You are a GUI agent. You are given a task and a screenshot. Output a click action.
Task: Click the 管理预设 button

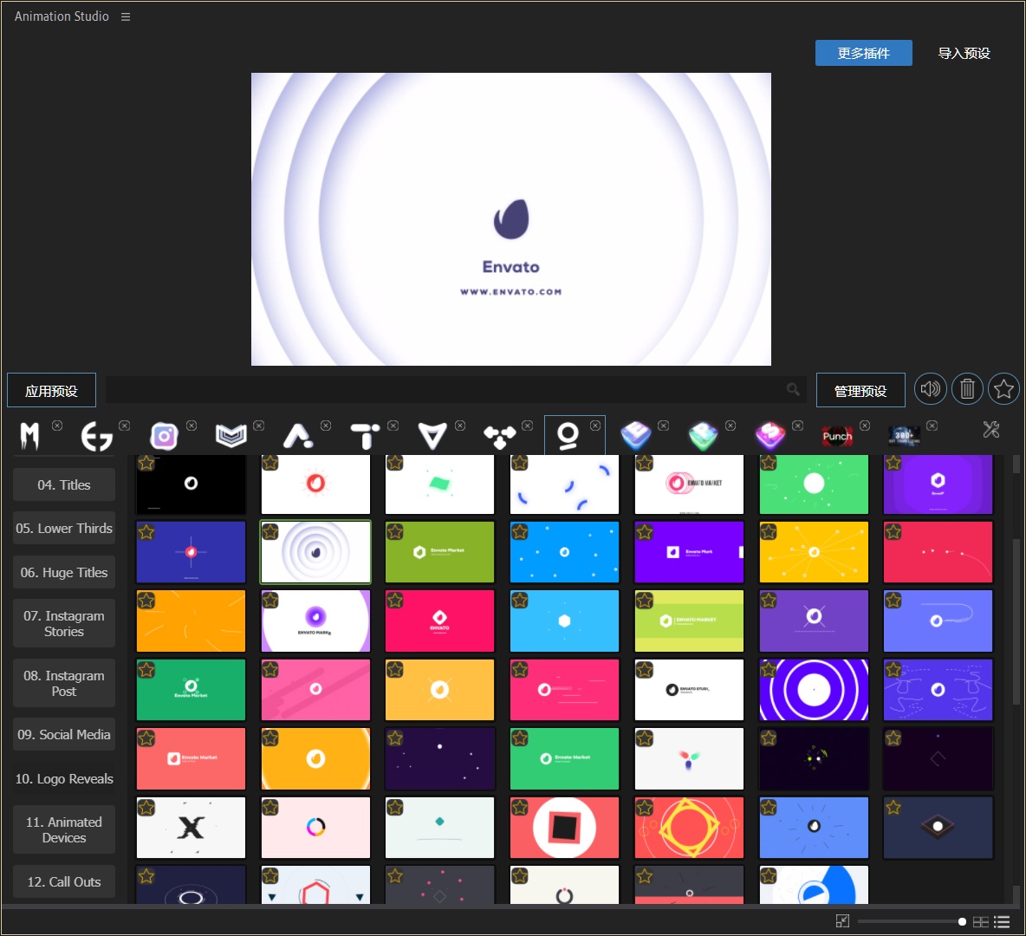tap(860, 391)
